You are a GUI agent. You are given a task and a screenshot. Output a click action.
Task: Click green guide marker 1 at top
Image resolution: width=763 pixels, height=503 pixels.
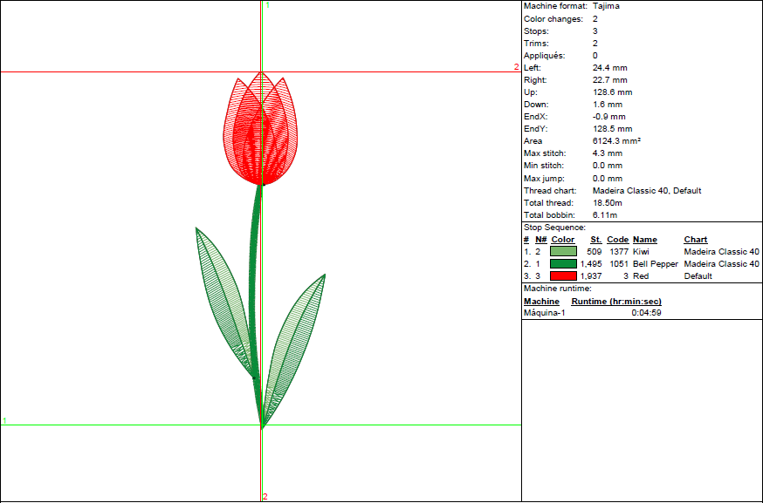pos(267,5)
